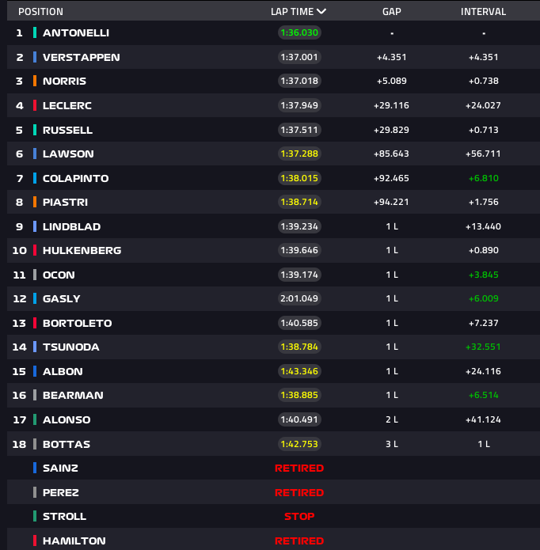Viewport: 540px width, 550px height.
Task: Open the HULKENBERG driver name
Action: click(x=82, y=250)
